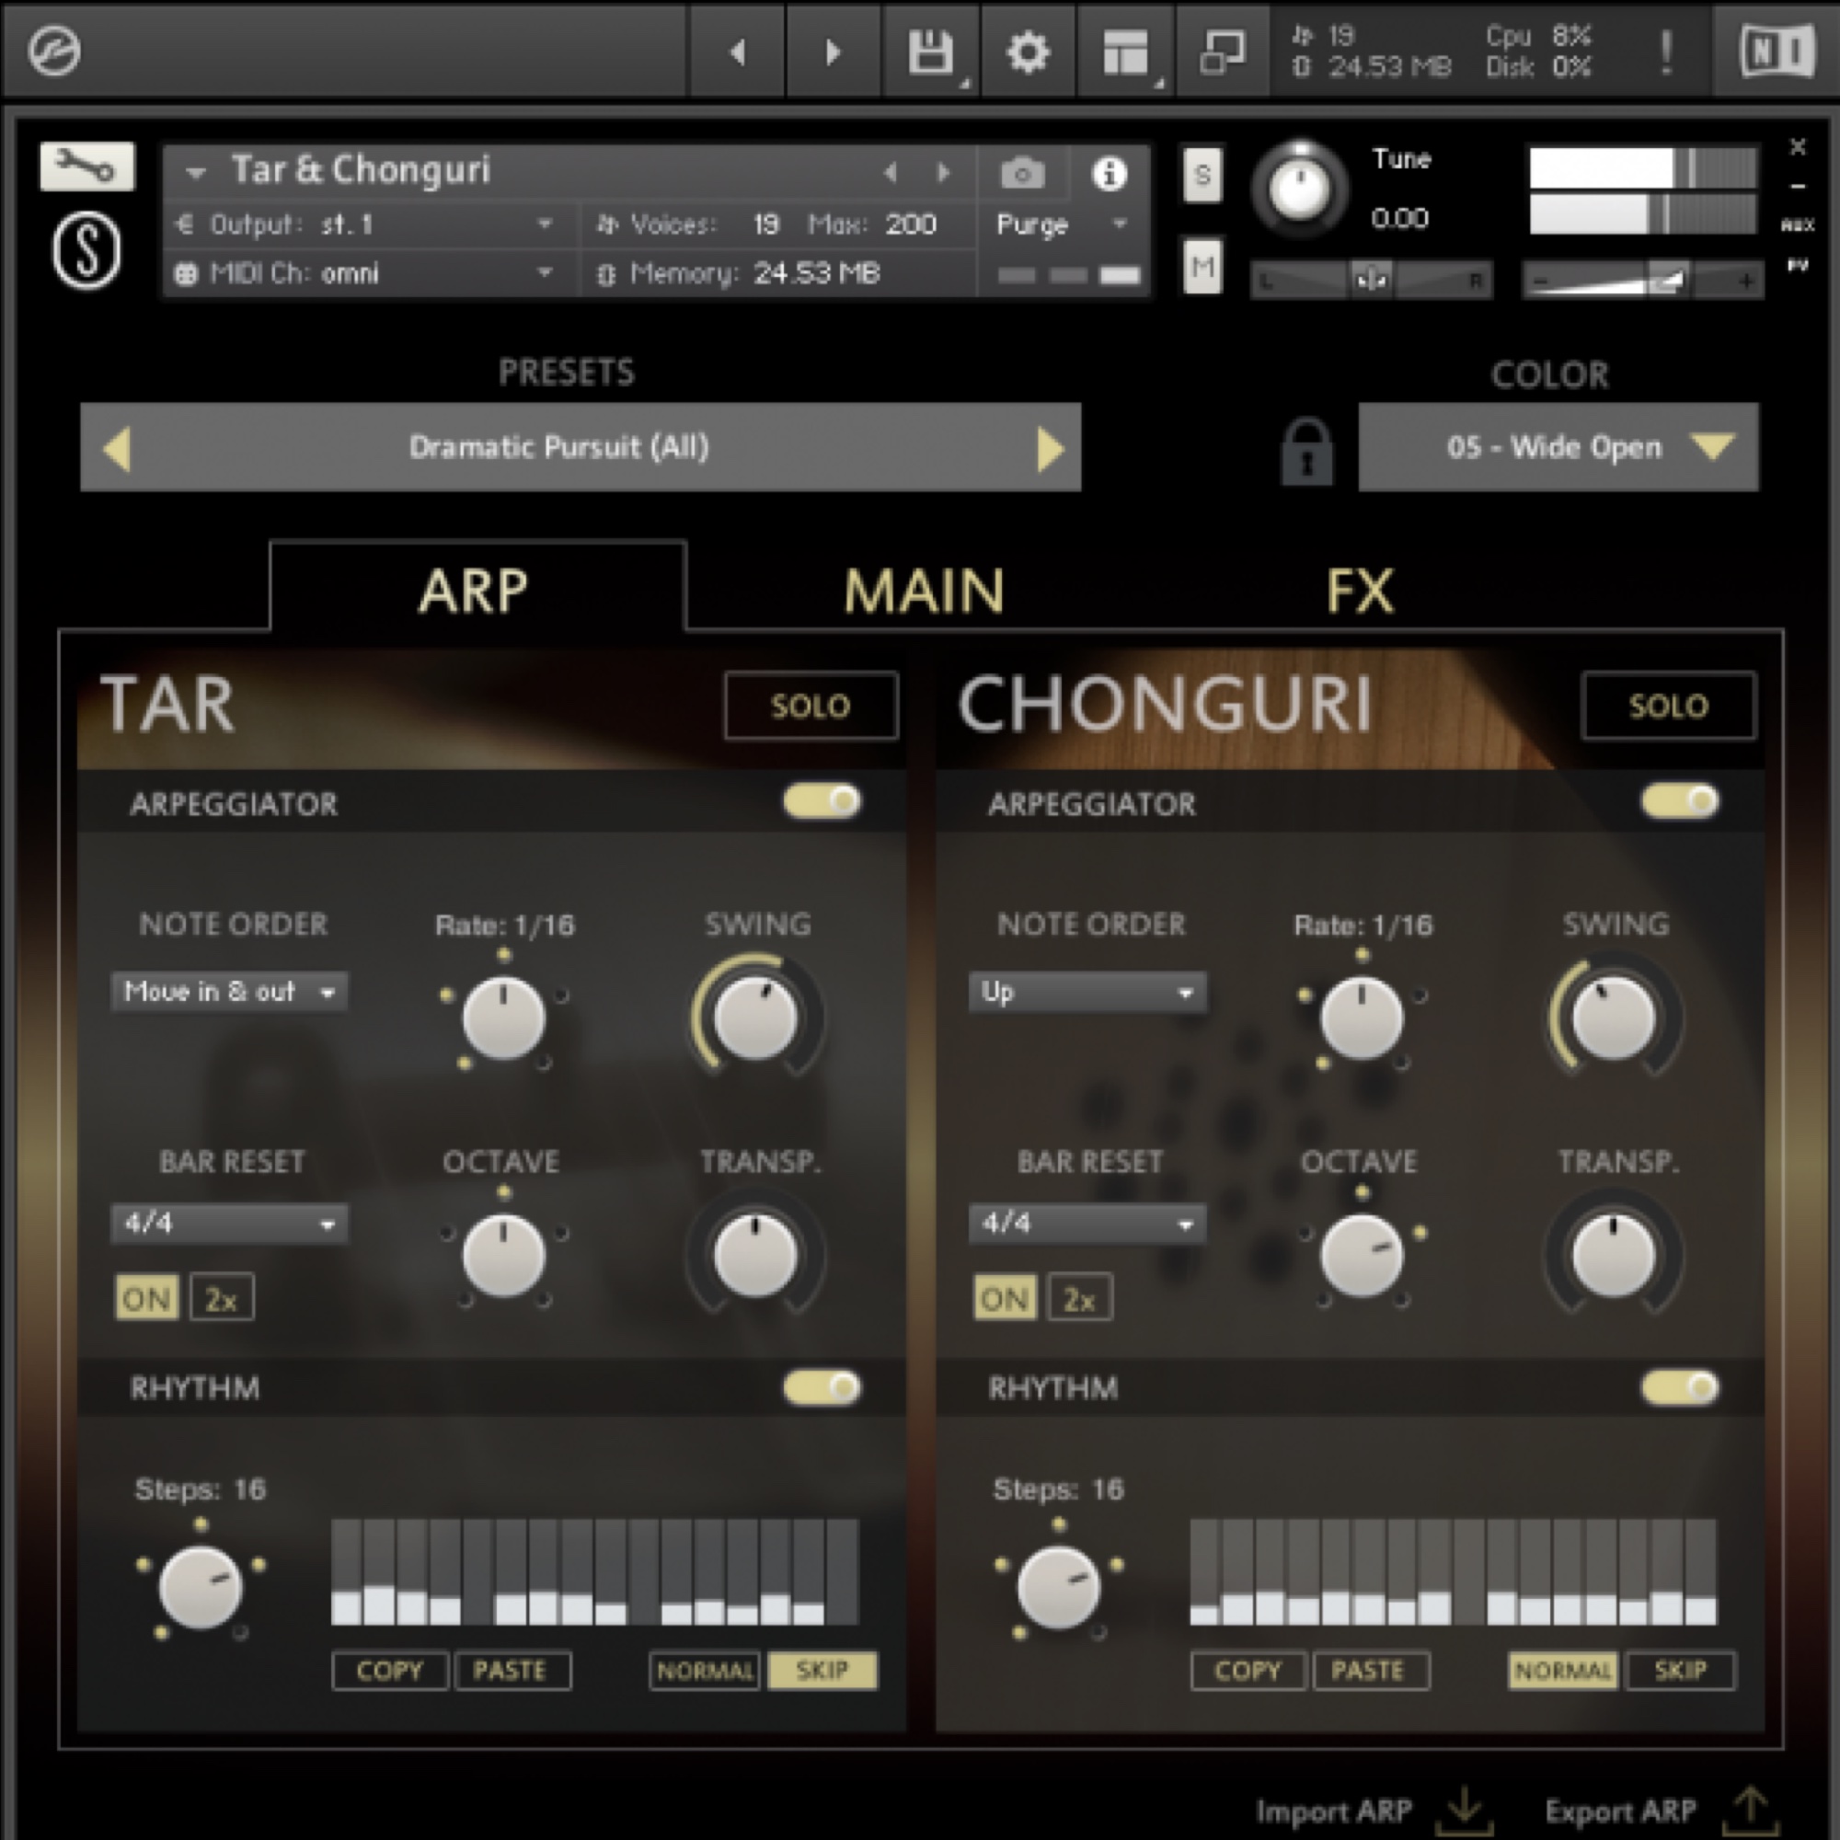Open instrument edit mode wrench icon
The height and width of the screenshot is (1840, 1840).
click(86, 167)
